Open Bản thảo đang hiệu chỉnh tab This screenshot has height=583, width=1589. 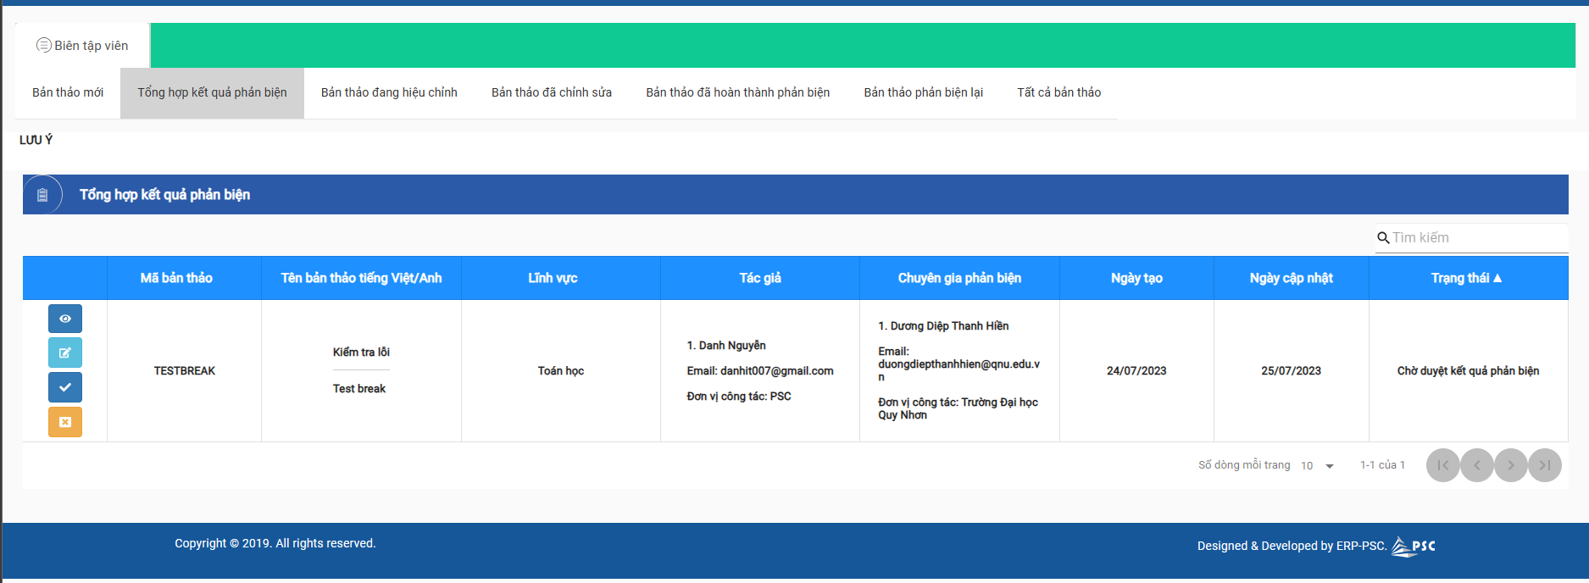click(389, 92)
